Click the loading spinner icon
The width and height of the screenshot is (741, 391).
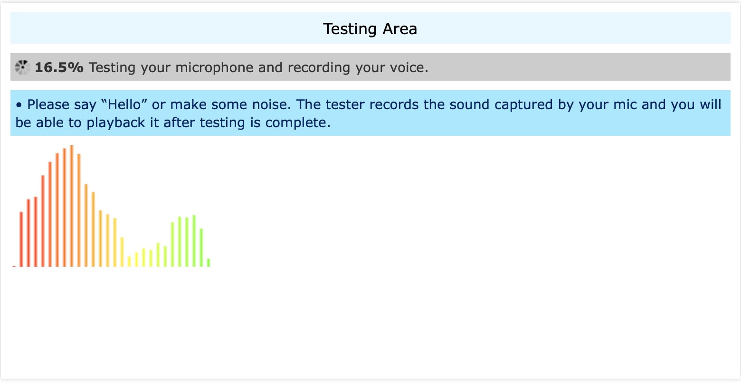(x=22, y=67)
